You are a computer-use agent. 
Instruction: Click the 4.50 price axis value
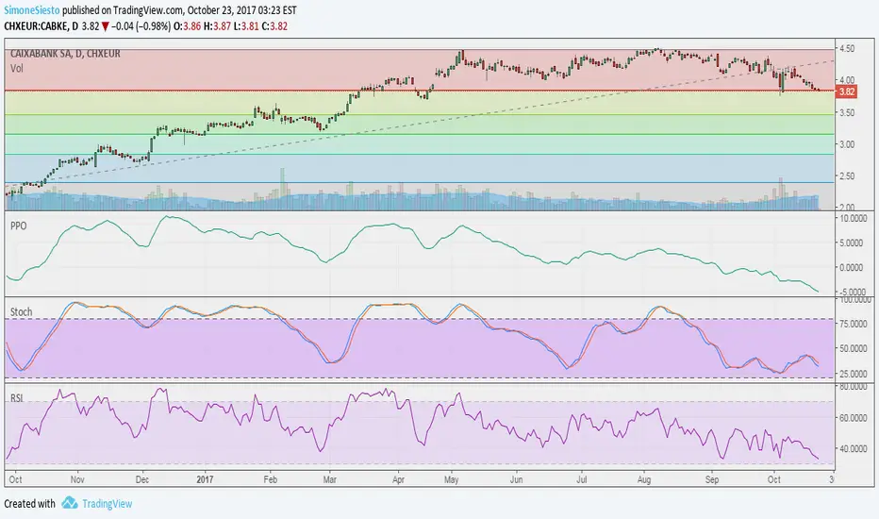pos(847,49)
